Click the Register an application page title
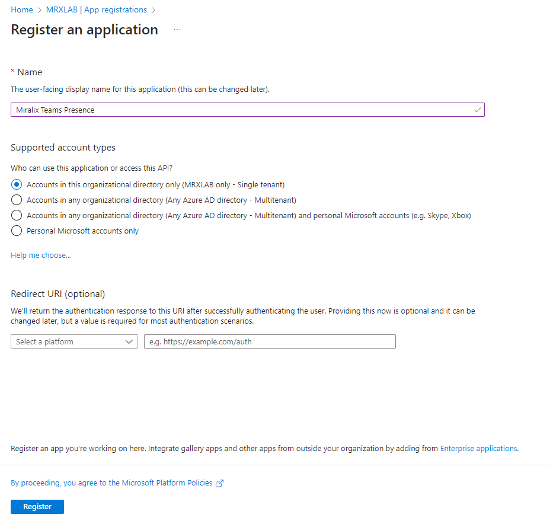The image size is (550, 524). [85, 30]
